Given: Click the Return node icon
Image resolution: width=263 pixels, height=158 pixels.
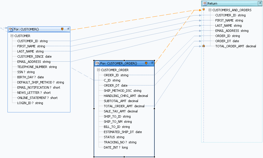Looking at the screenshot, I should coord(205,3).
